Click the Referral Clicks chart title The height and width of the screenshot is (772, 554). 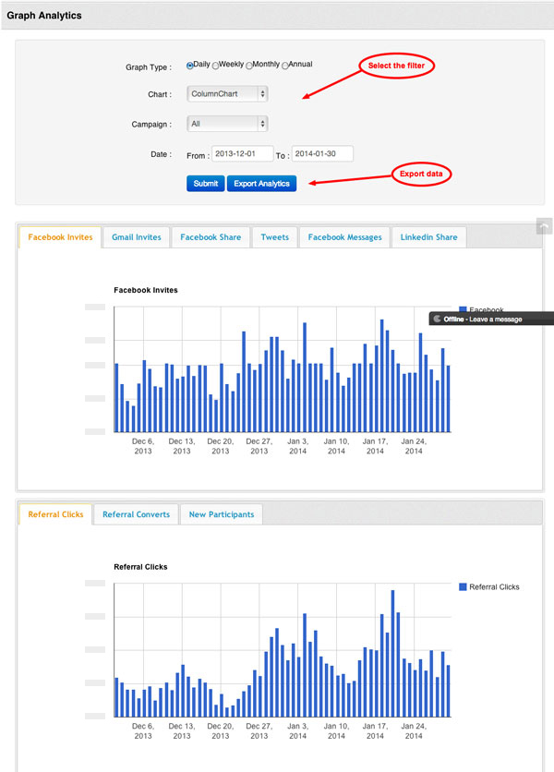click(140, 567)
